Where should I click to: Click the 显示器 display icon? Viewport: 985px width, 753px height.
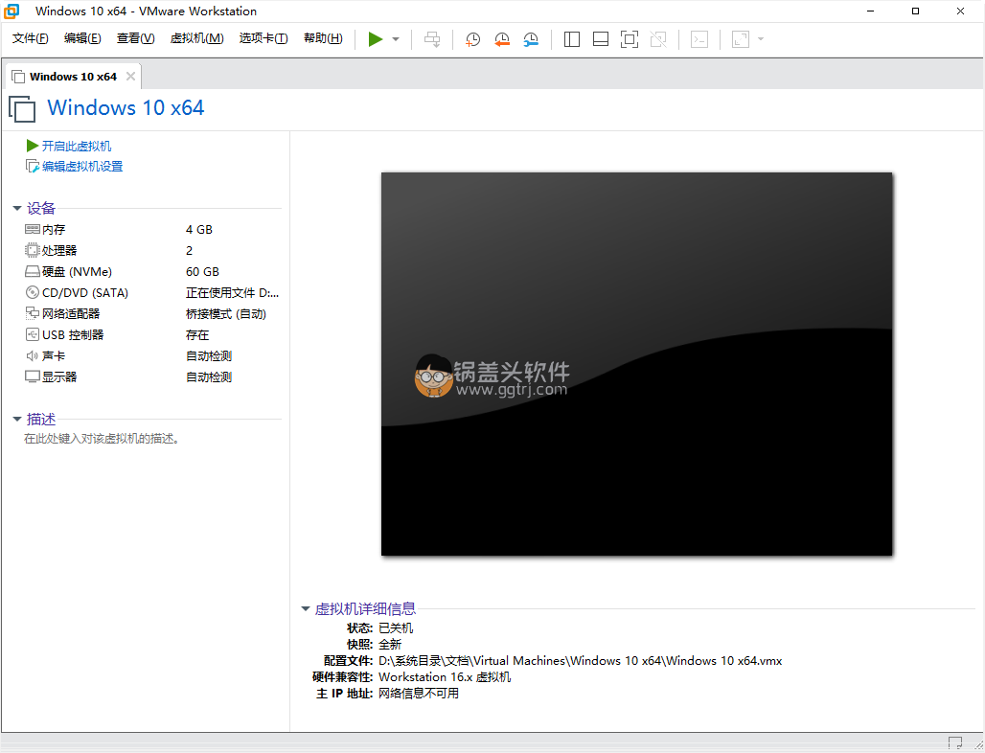click(x=32, y=376)
